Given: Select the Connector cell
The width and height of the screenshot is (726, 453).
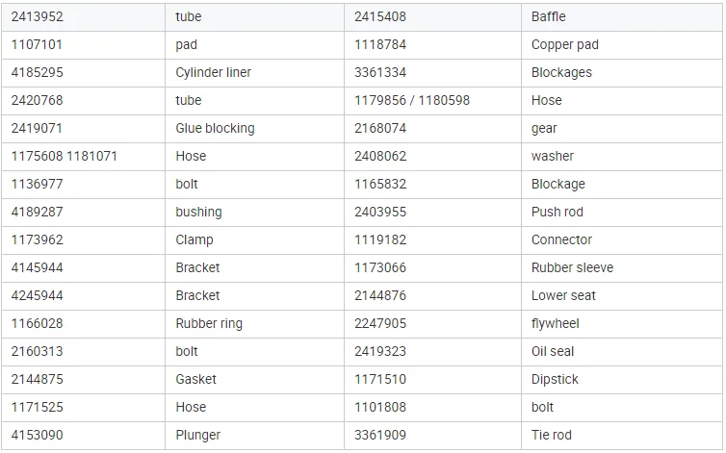Looking at the screenshot, I should (562, 239).
